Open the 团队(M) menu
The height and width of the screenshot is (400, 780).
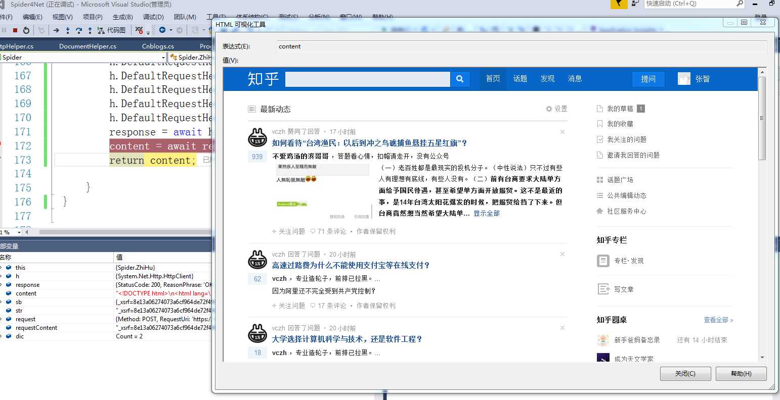pos(185,17)
